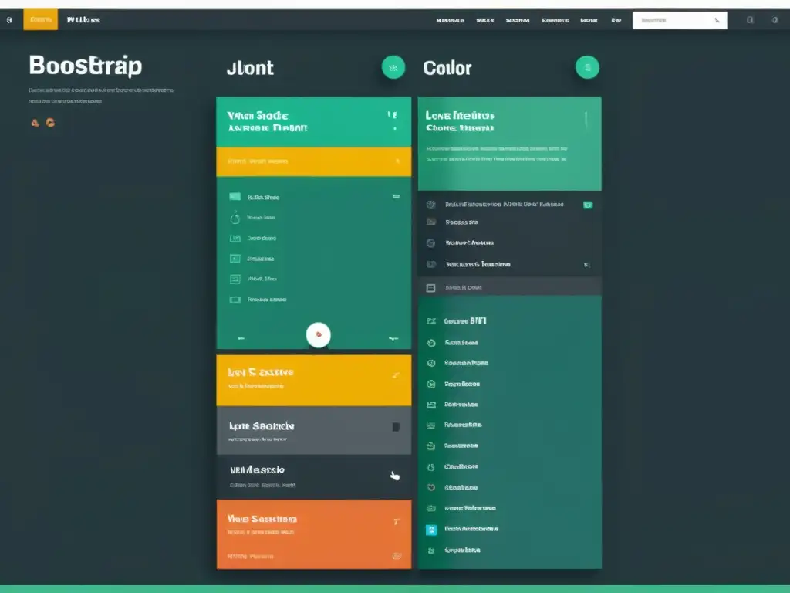Click the round icon at the orange card's bottom right
Screen dimensions: 790x593
(x=397, y=556)
